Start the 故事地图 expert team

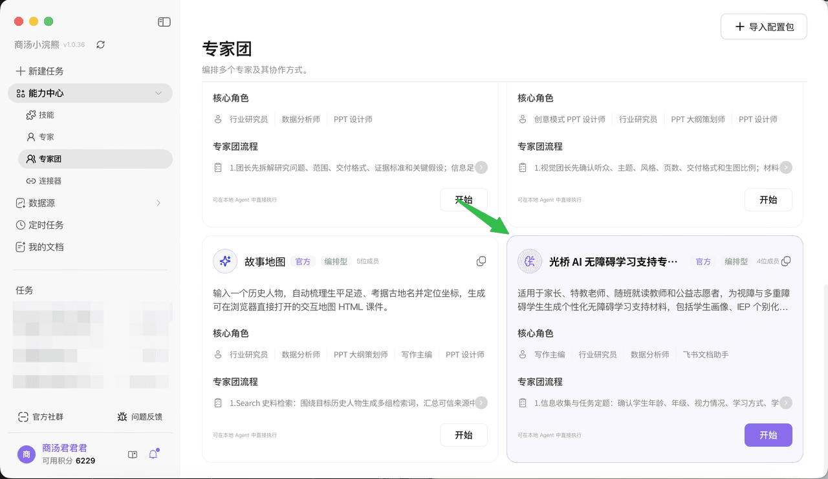[464, 435]
